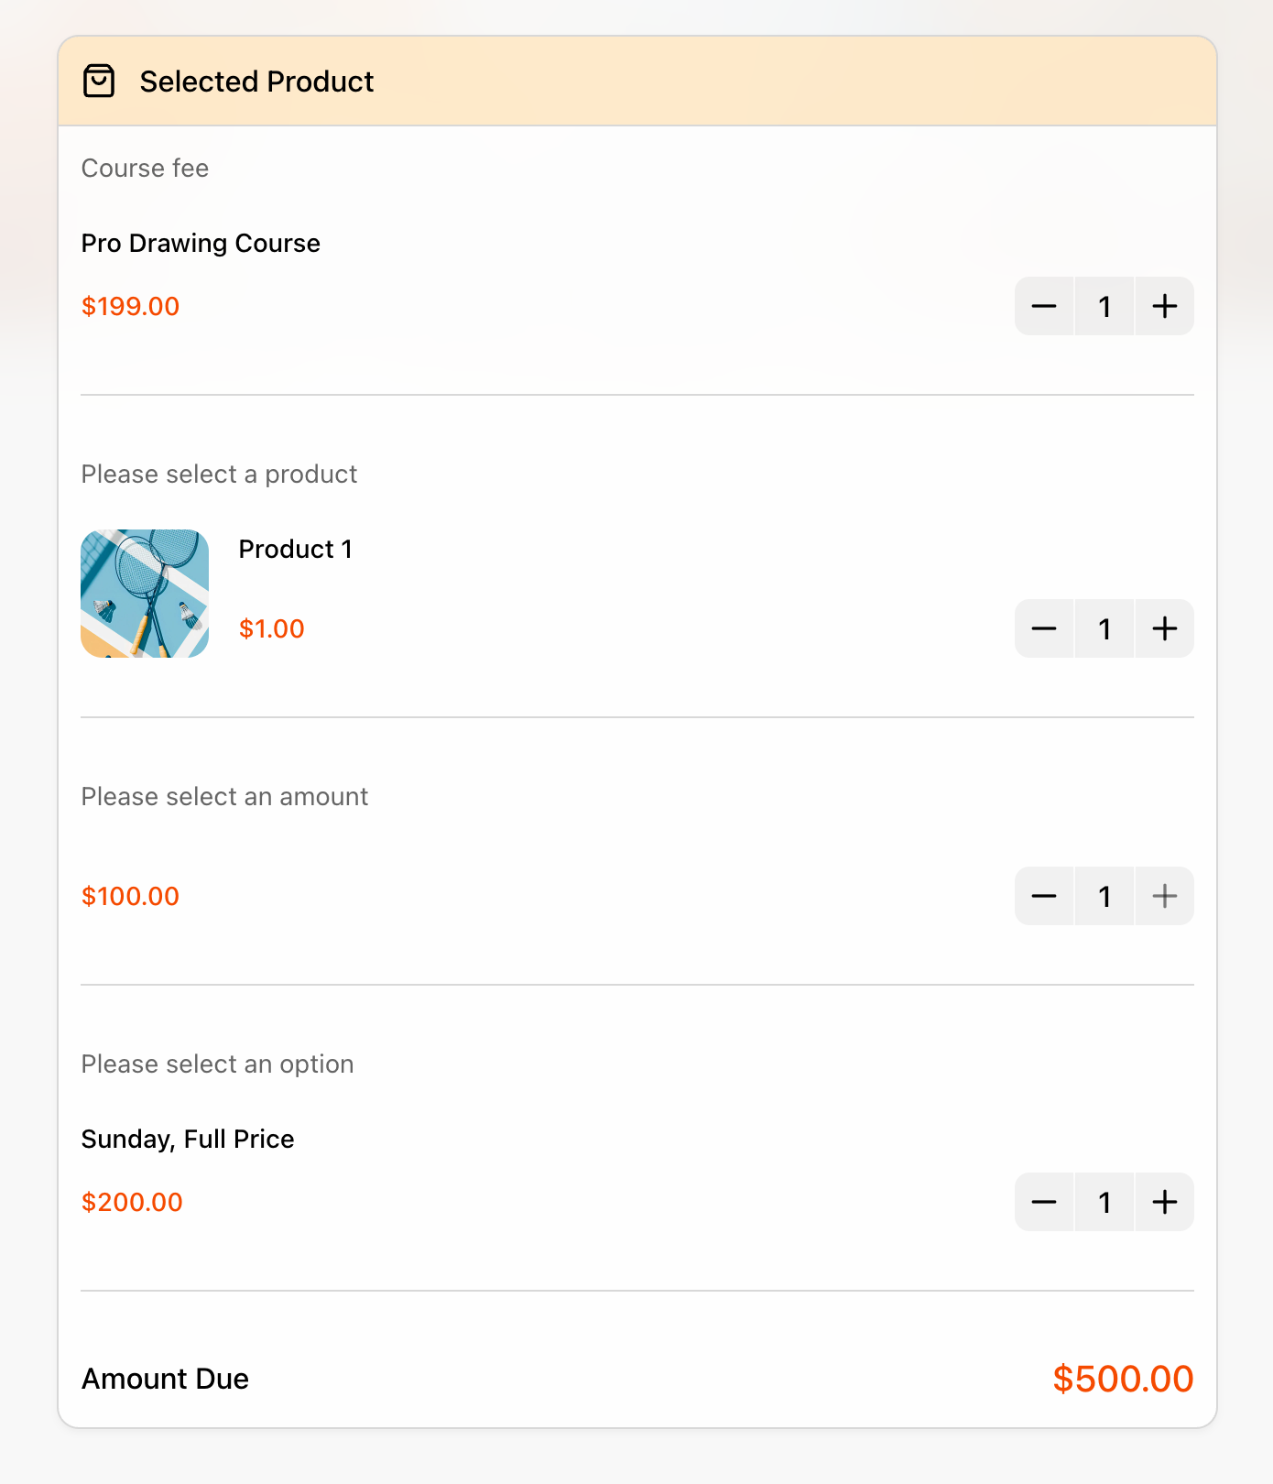
Task: Click the Selected Product header title
Action: click(256, 81)
